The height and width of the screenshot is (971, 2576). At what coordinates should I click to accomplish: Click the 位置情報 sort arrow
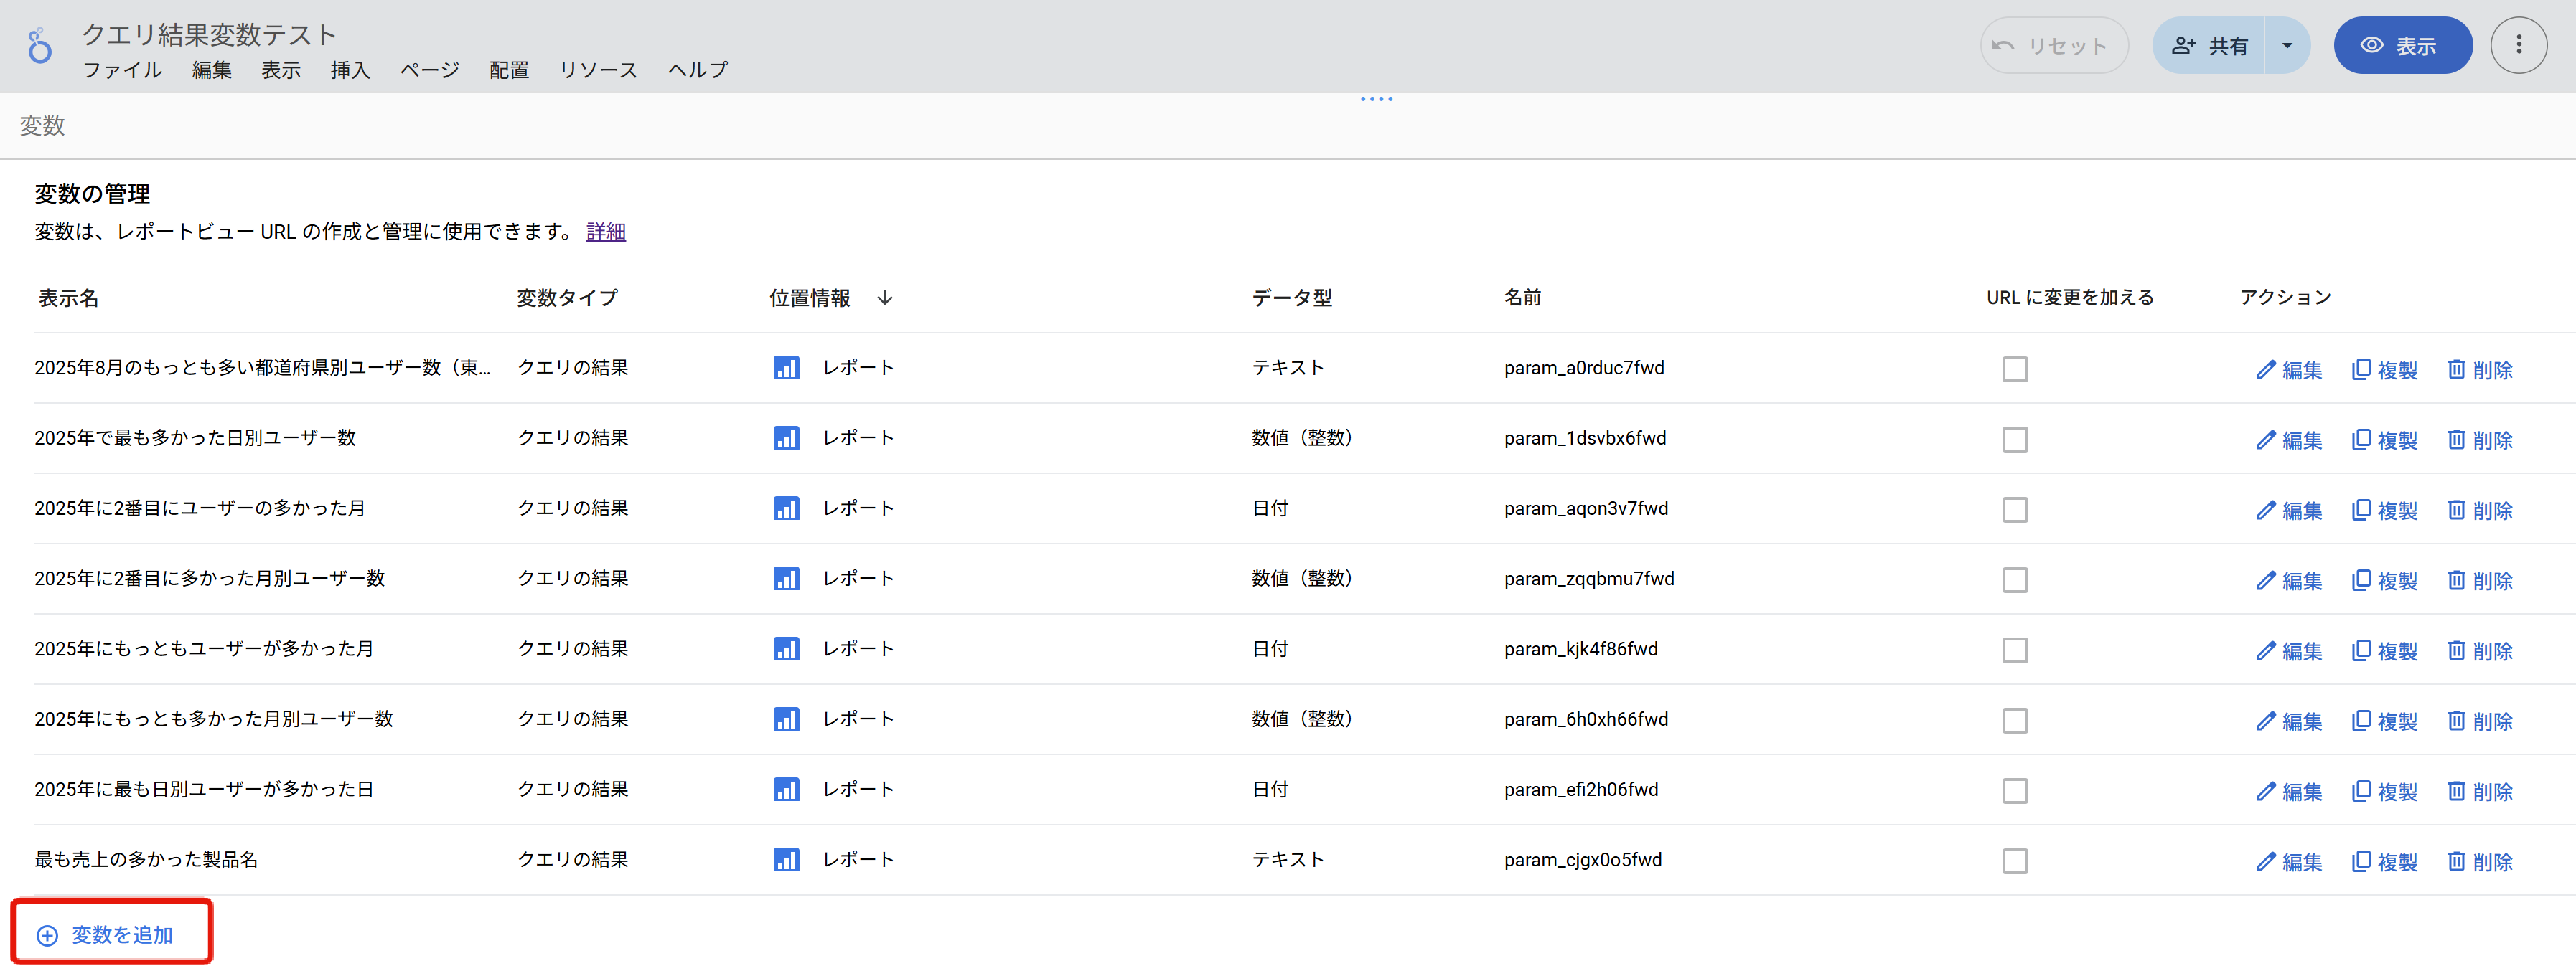click(x=884, y=298)
